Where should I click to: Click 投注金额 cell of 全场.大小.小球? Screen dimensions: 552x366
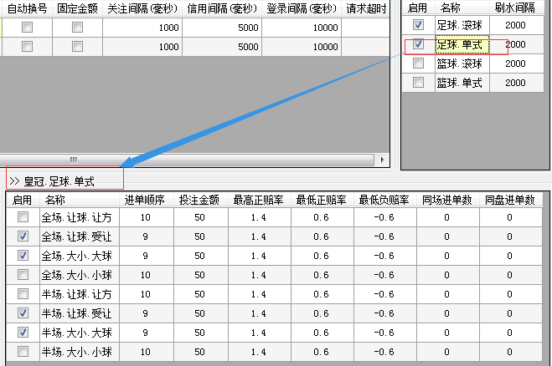[x=199, y=275]
